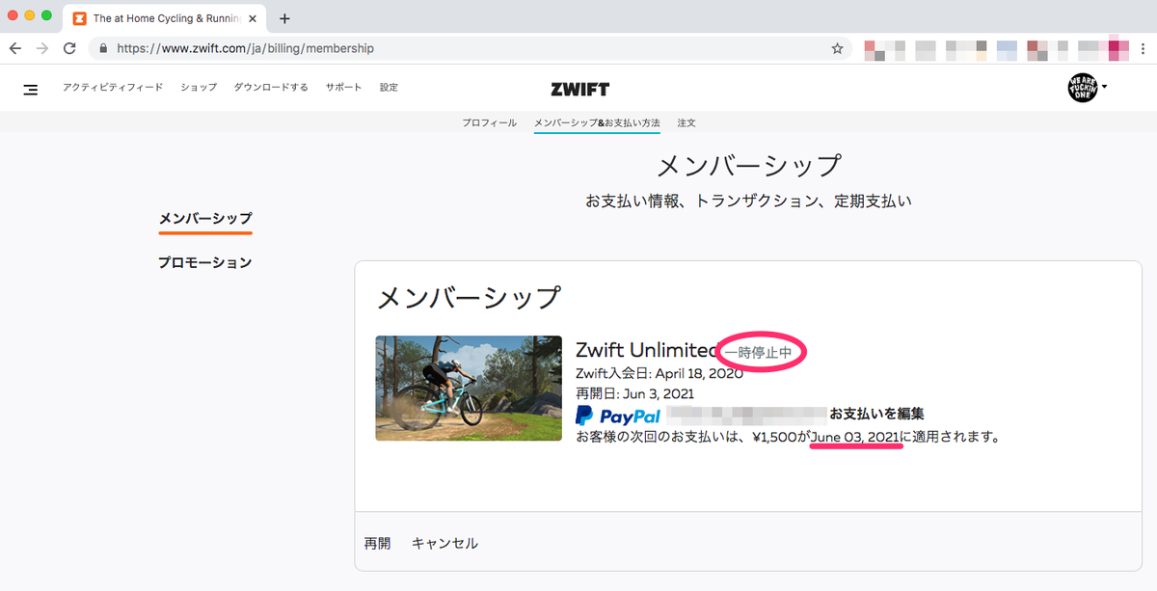Image resolution: width=1157 pixels, height=591 pixels.
Task: Click the cyclist membership thumbnail
Action: click(469, 389)
